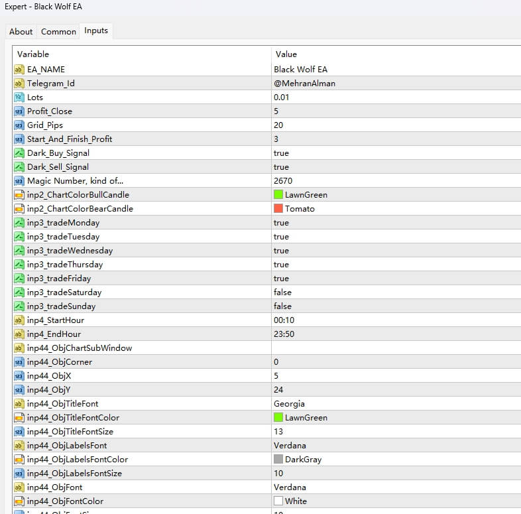This screenshot has height=514, width=521.
Task: Click the boolean icon beside Dark_Buy_Signal
Action: (x=19, y=153)
